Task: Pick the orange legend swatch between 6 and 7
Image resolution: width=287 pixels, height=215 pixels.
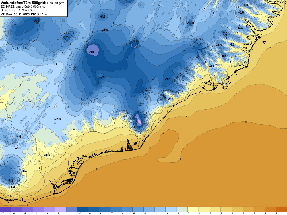Action: (x=259, y=209)
